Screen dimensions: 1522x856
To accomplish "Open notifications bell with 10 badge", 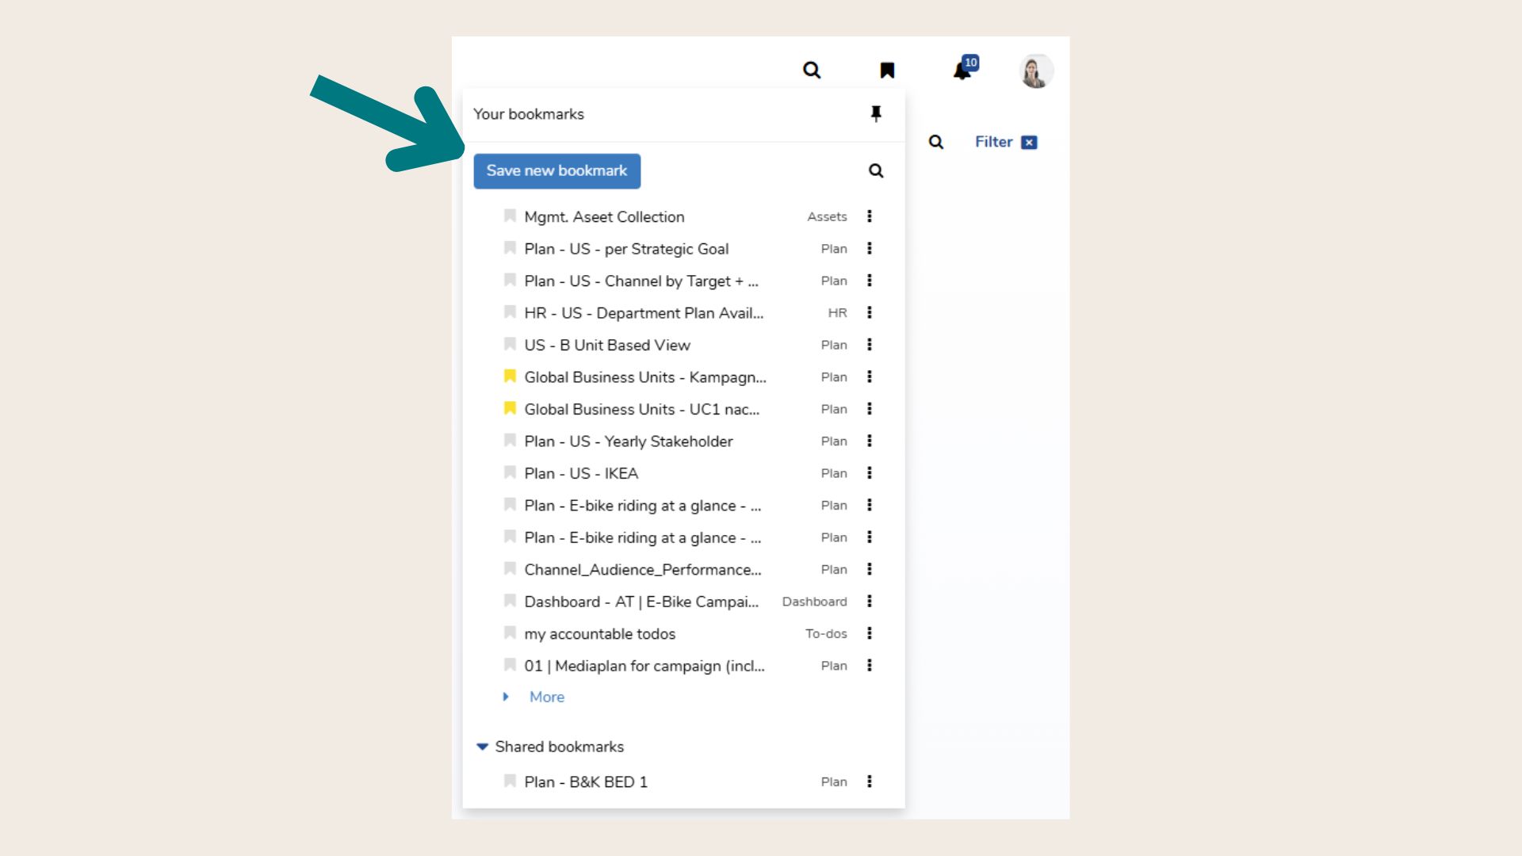I will [x=962, y=71].
